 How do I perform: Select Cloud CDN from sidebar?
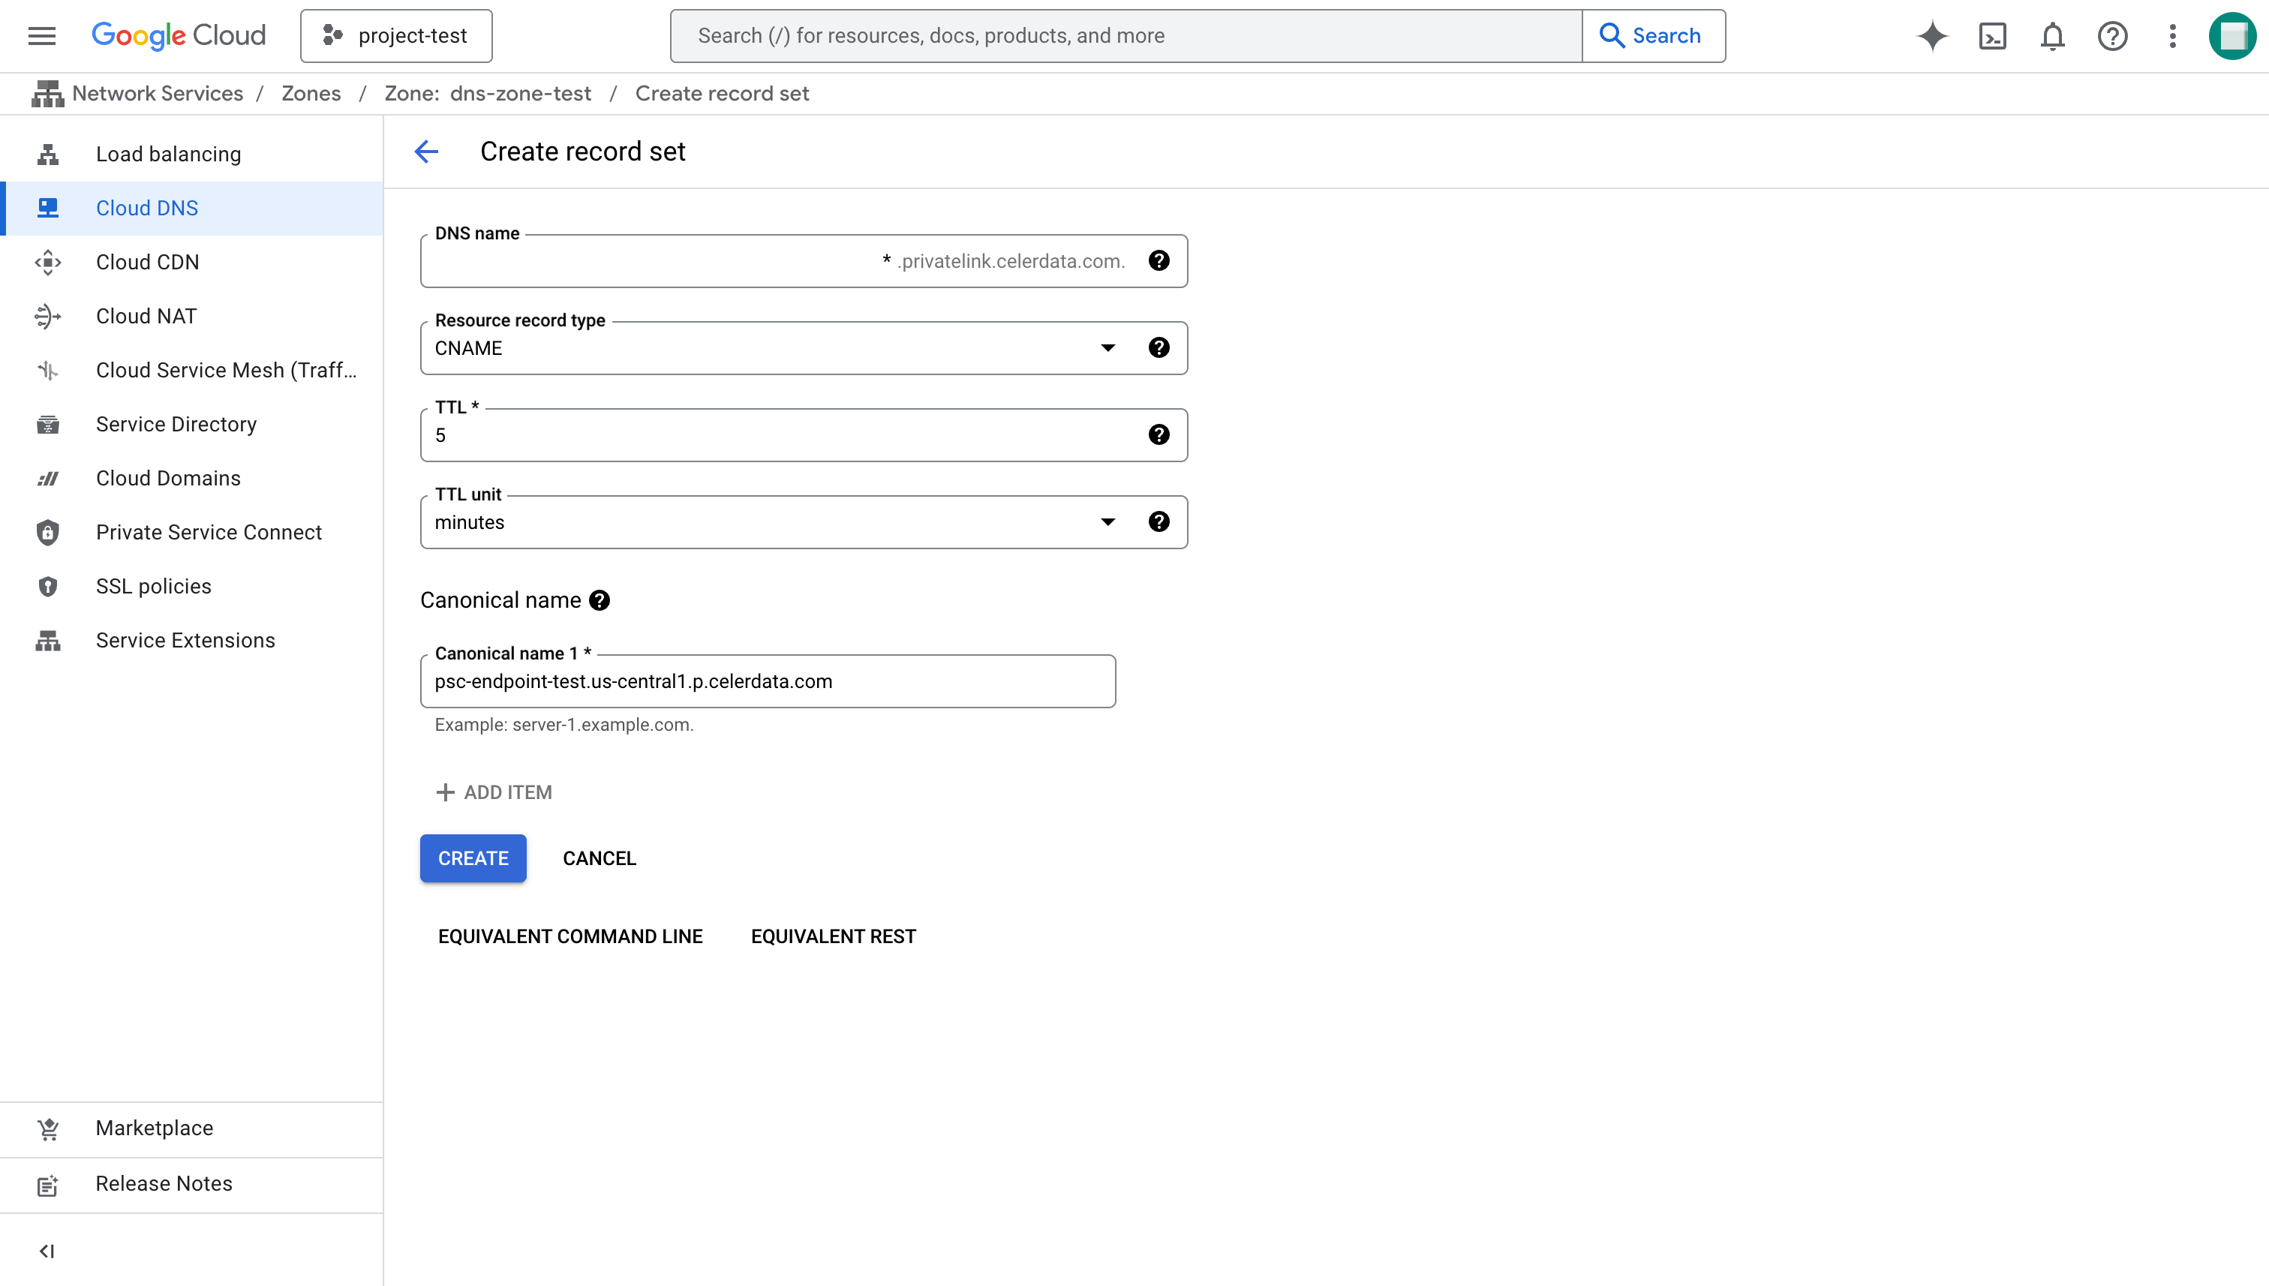tap(148, 263)
